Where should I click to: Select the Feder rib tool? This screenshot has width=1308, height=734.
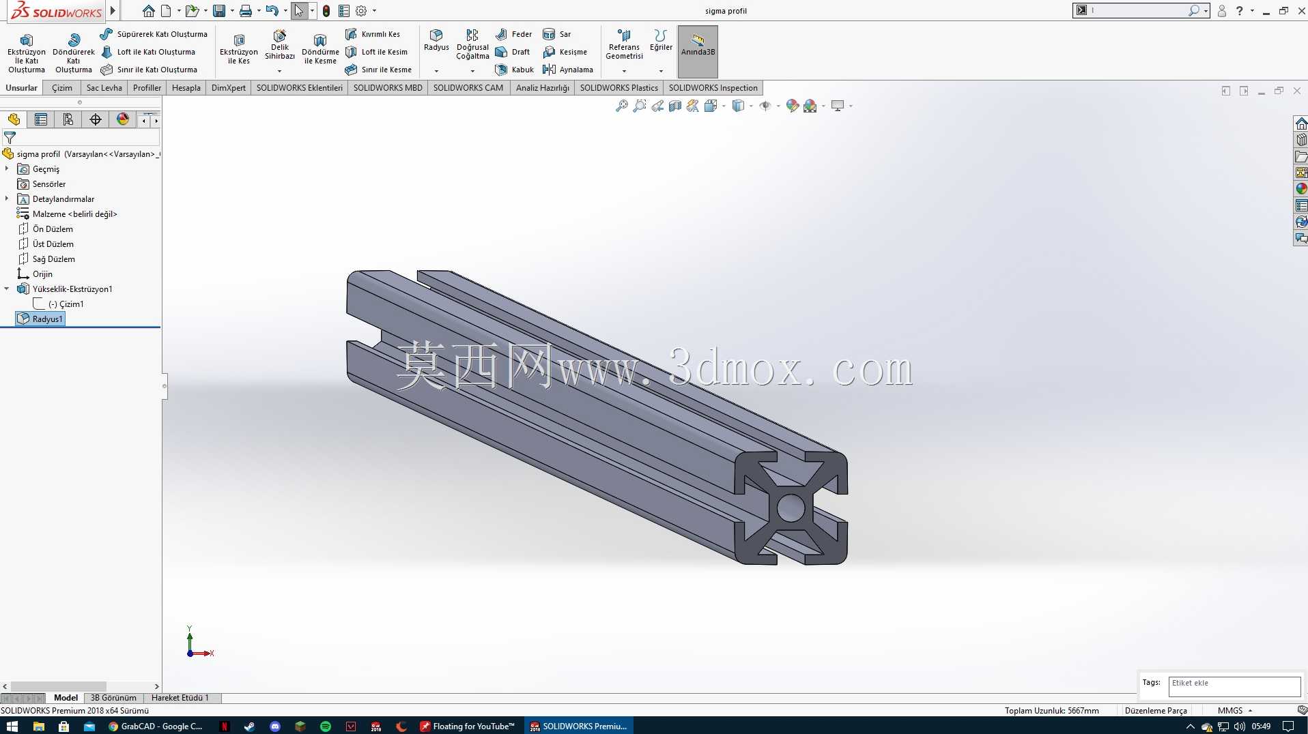(514, 34)
